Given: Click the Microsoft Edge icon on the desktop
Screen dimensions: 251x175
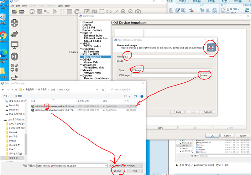Looking at the screenshot, I should (x=4, y=53).
